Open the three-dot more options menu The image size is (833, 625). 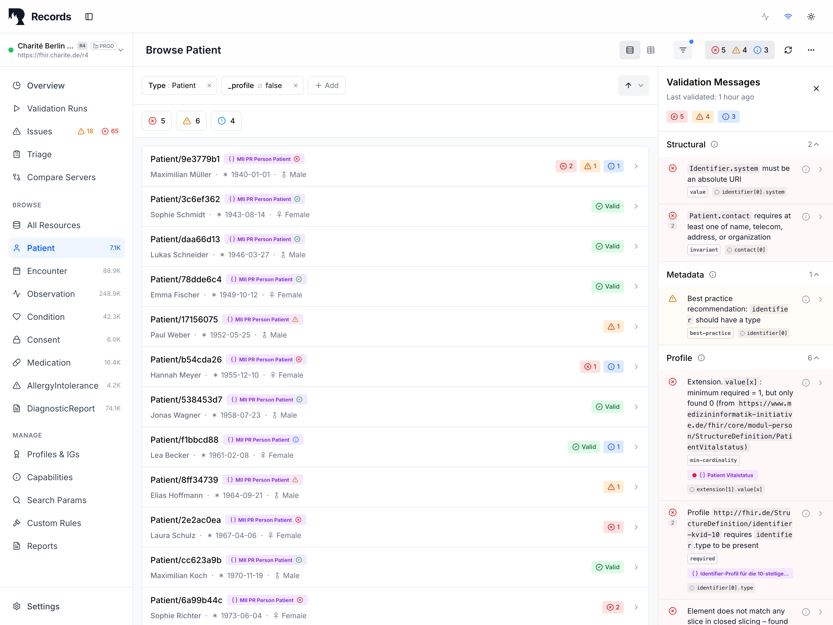click(x=811, y=50)
